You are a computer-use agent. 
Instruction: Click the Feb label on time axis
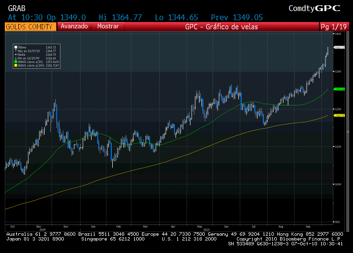click(x=118, y=227)
